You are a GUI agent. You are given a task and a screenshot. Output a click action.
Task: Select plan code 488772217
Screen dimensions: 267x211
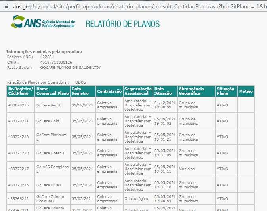18,169
